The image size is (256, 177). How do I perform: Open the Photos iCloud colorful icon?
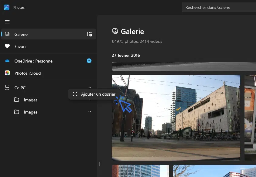(7, 73)
